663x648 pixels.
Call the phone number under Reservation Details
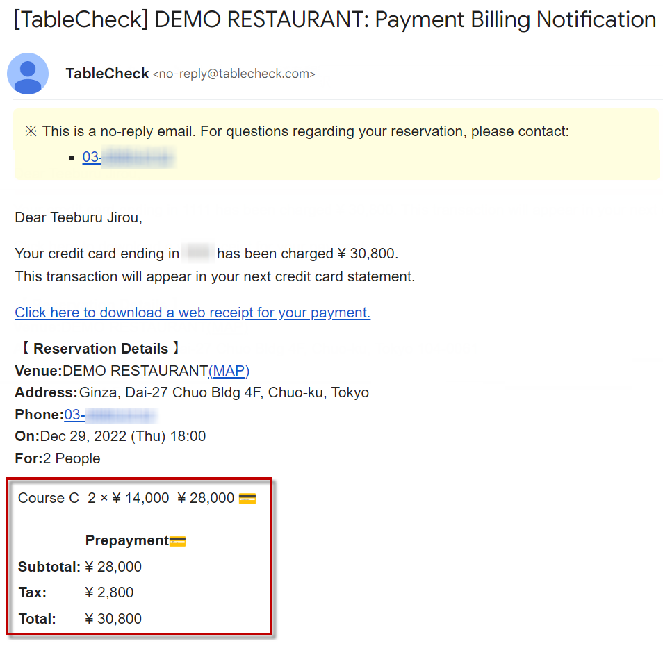(110, 415)
